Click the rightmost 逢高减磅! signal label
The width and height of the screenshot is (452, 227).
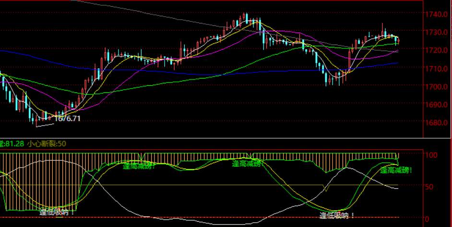(x=396, y=170)
